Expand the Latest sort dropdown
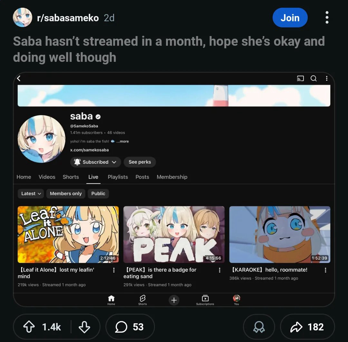Viewport: 348px width, 342px height. pyautogui.click(x=31, y=194)
